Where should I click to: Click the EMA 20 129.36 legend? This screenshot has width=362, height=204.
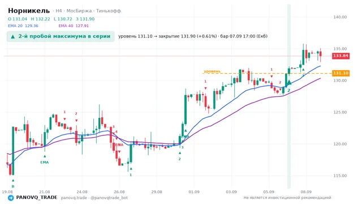[x=23, y=26]
